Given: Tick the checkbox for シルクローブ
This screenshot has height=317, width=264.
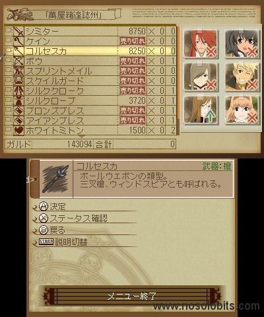Looking at the screenshot, I should pyautogui.click(x=9, y=100).
